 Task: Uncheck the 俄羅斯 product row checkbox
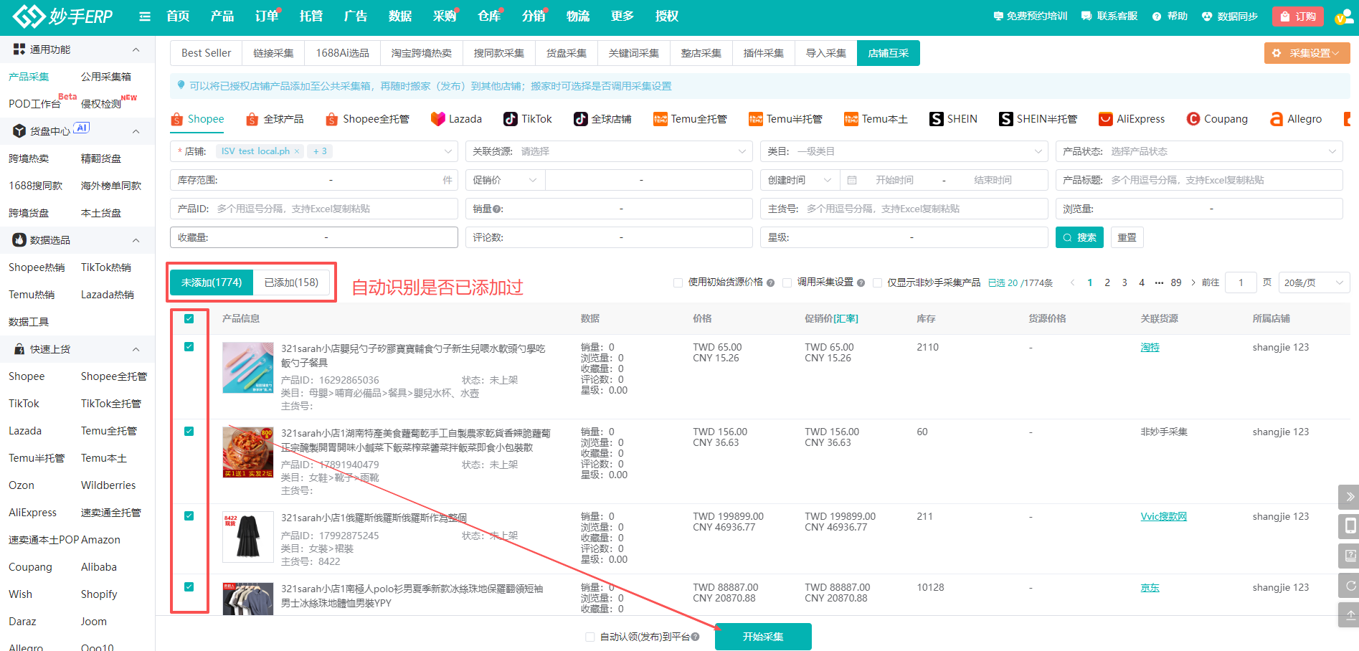pos(189,516)
